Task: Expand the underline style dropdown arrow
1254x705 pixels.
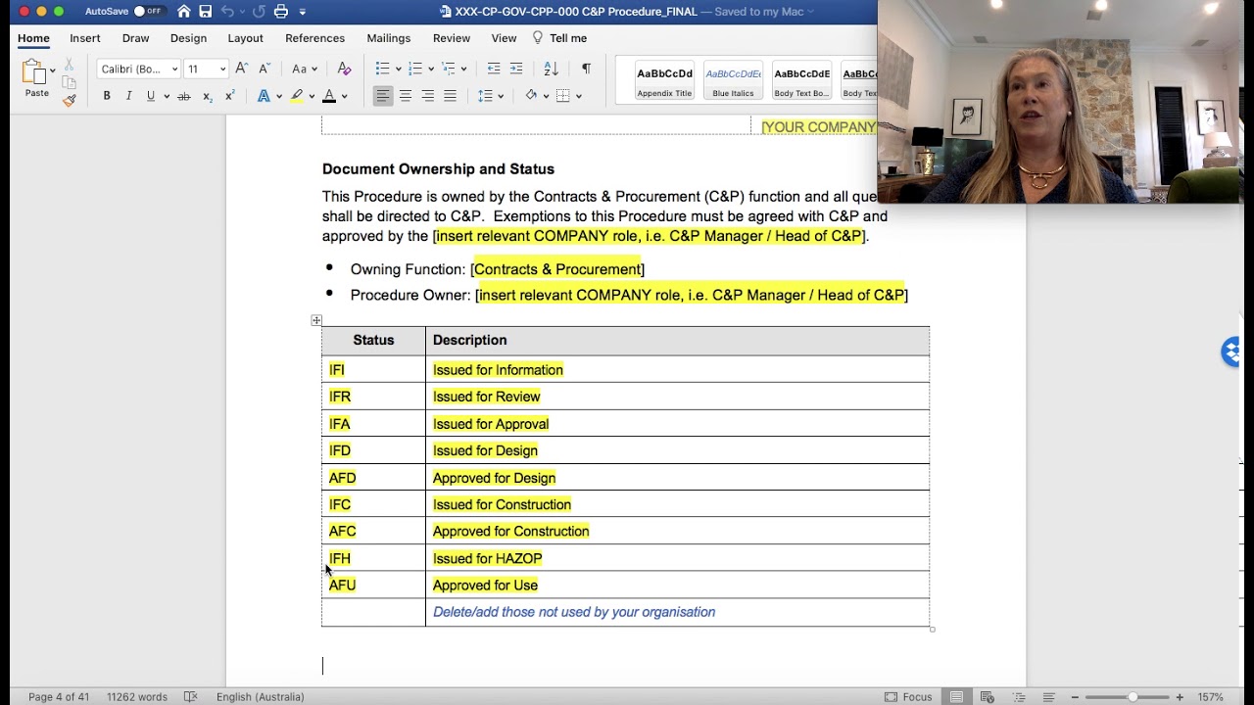Action: [x=167, y=96]
